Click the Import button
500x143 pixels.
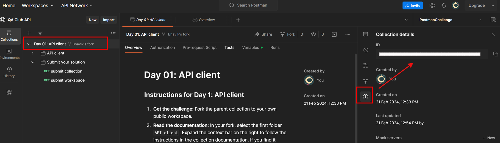click(109, 20)
